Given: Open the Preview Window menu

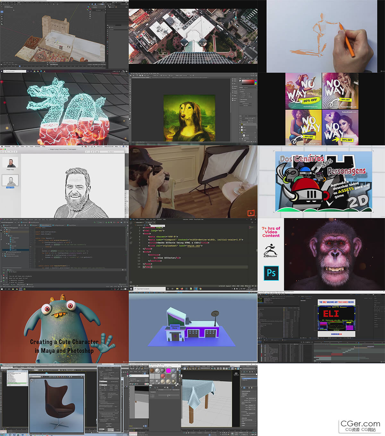Looking at the screenshot, I should (38, 147).
